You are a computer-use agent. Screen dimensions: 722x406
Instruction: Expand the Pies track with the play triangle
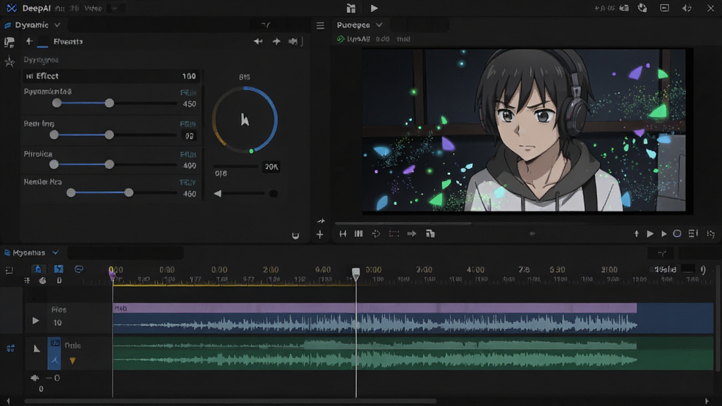(35, 321)
